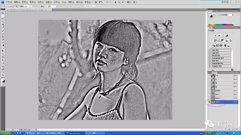The height and width of the screenshot is (135, 241).
Task: Delete current channel with trash icon
Action: (237, 129)
